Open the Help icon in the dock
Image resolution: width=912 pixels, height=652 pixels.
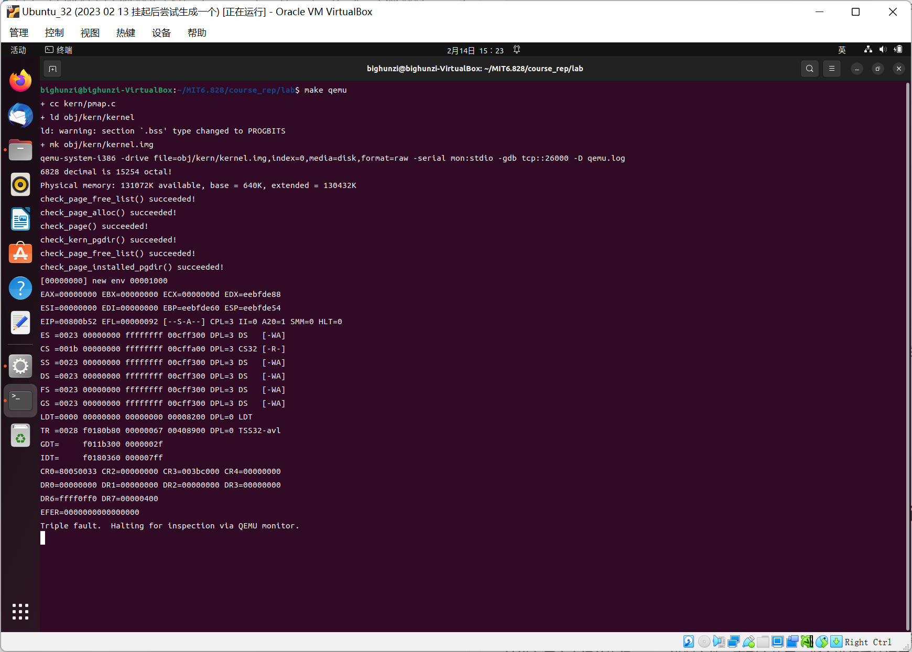[20, 288]
